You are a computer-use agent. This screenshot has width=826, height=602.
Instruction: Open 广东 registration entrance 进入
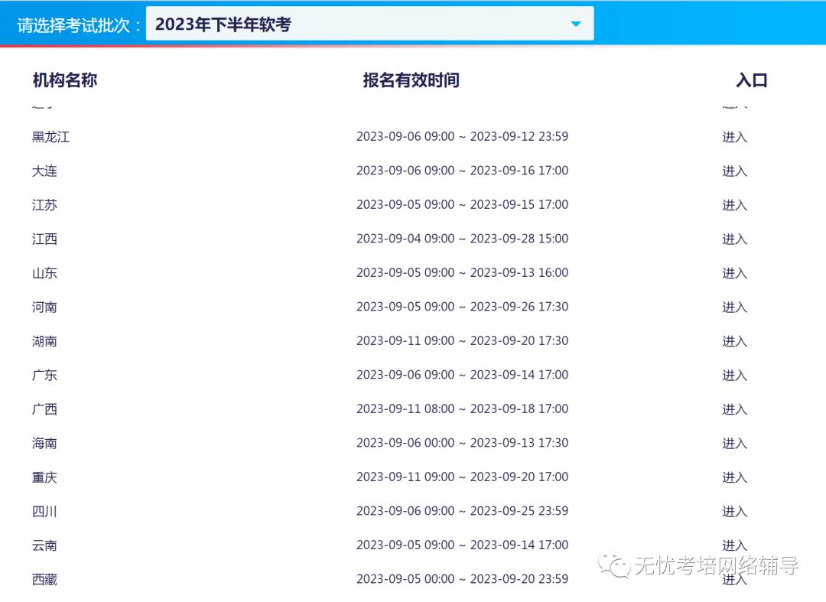[733, 375]
